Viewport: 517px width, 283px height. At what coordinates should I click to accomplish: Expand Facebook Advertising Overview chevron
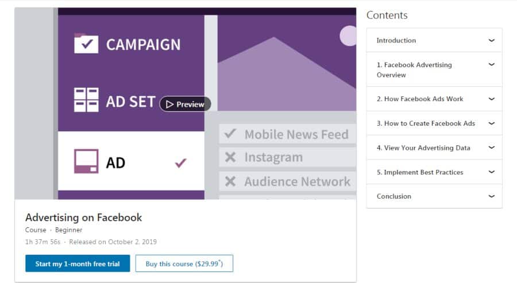click(x=491, y=64)
